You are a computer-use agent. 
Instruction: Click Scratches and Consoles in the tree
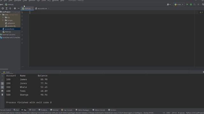(10, 37)
